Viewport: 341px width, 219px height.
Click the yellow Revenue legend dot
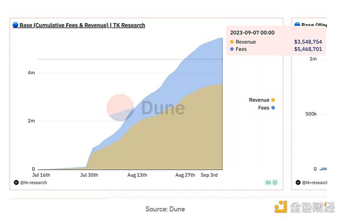pos(273,100)
